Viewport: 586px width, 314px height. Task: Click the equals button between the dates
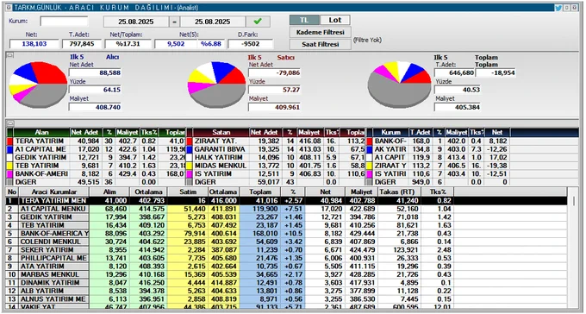click(175, 22)
